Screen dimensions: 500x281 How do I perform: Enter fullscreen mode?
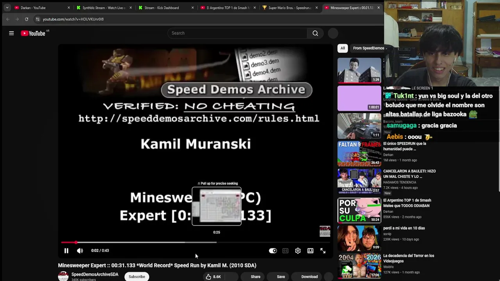point(323,251)
